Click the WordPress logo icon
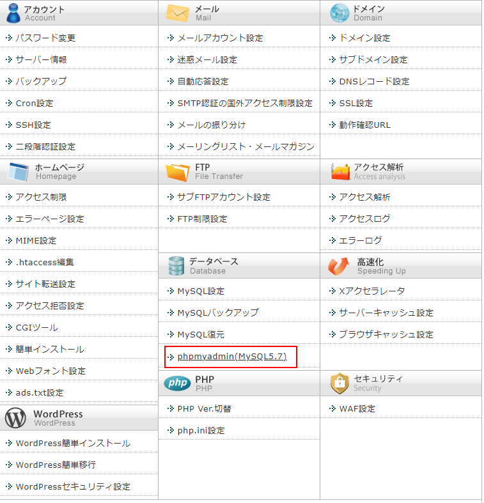Screen dimensions: 484x503 (15, 418)
